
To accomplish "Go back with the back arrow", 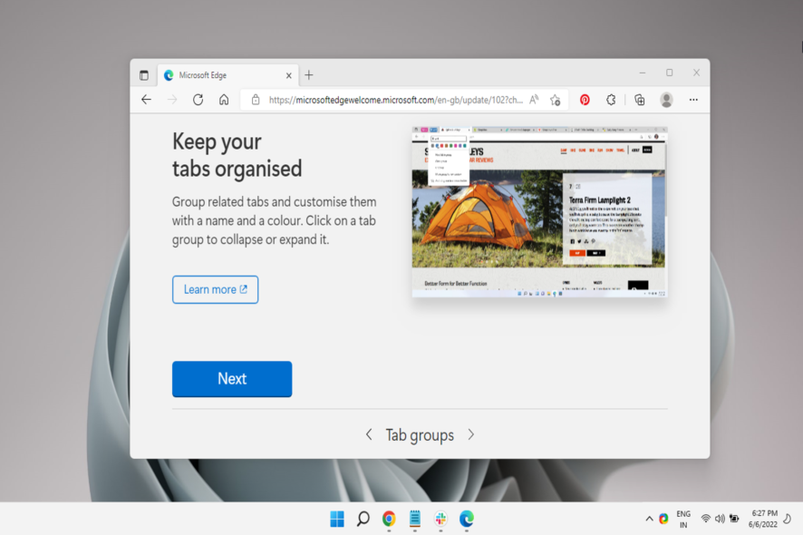I will point(147,100).
